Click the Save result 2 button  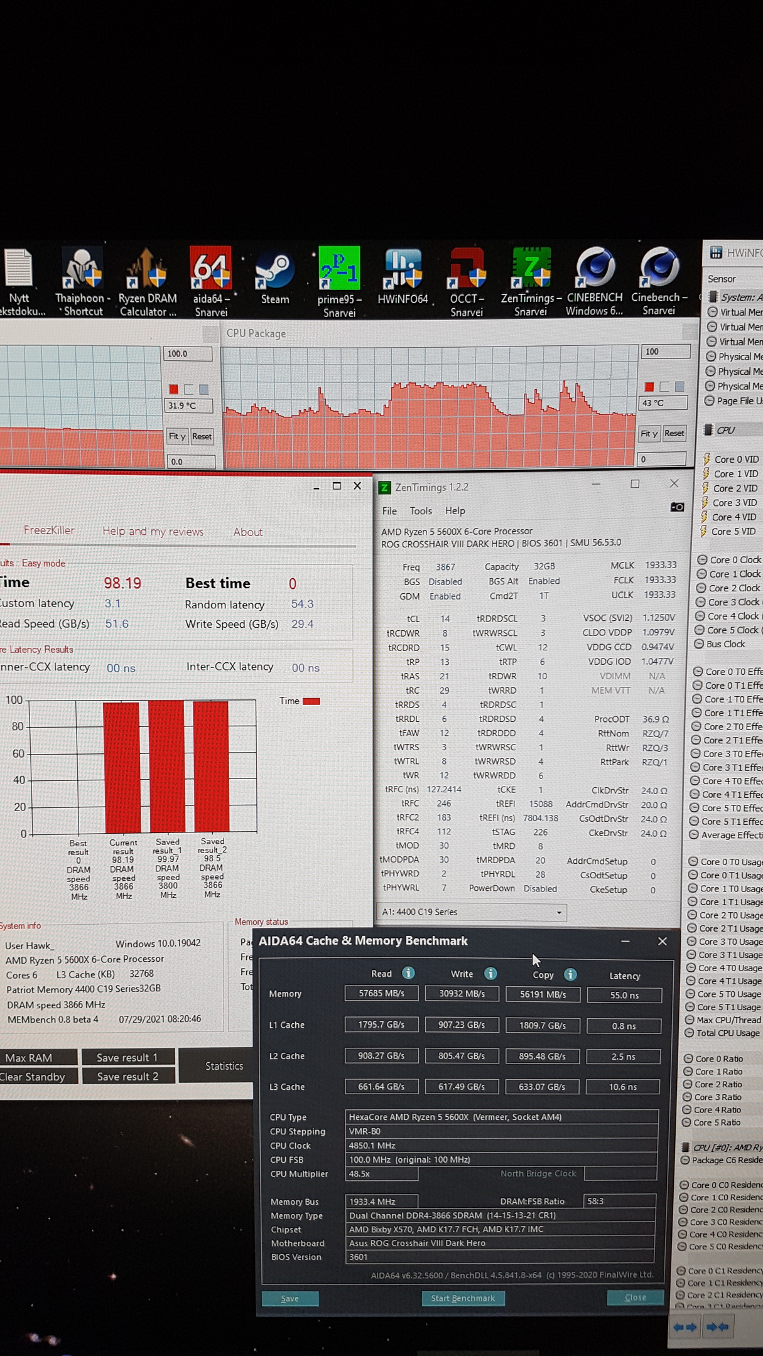point(127,1077)
